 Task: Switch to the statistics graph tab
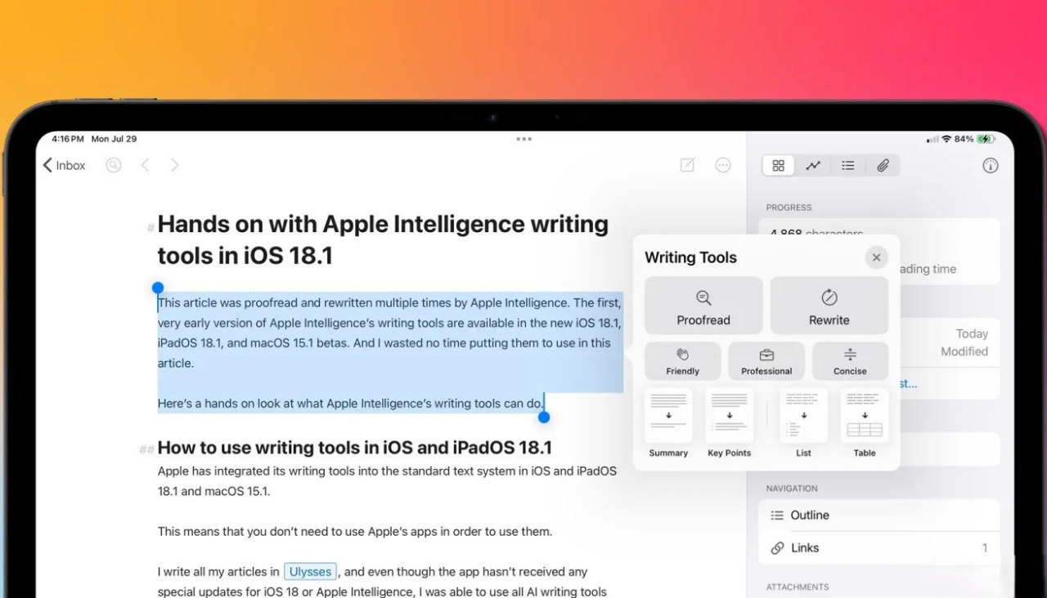(813, 166)
